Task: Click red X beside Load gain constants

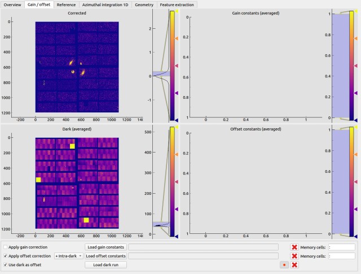Action: (294, 247)
